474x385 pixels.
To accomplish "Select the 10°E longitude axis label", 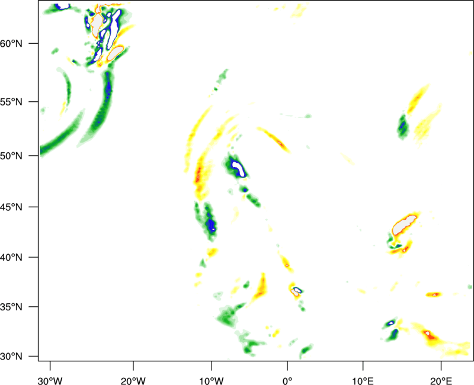I will [x=363, y=381].
